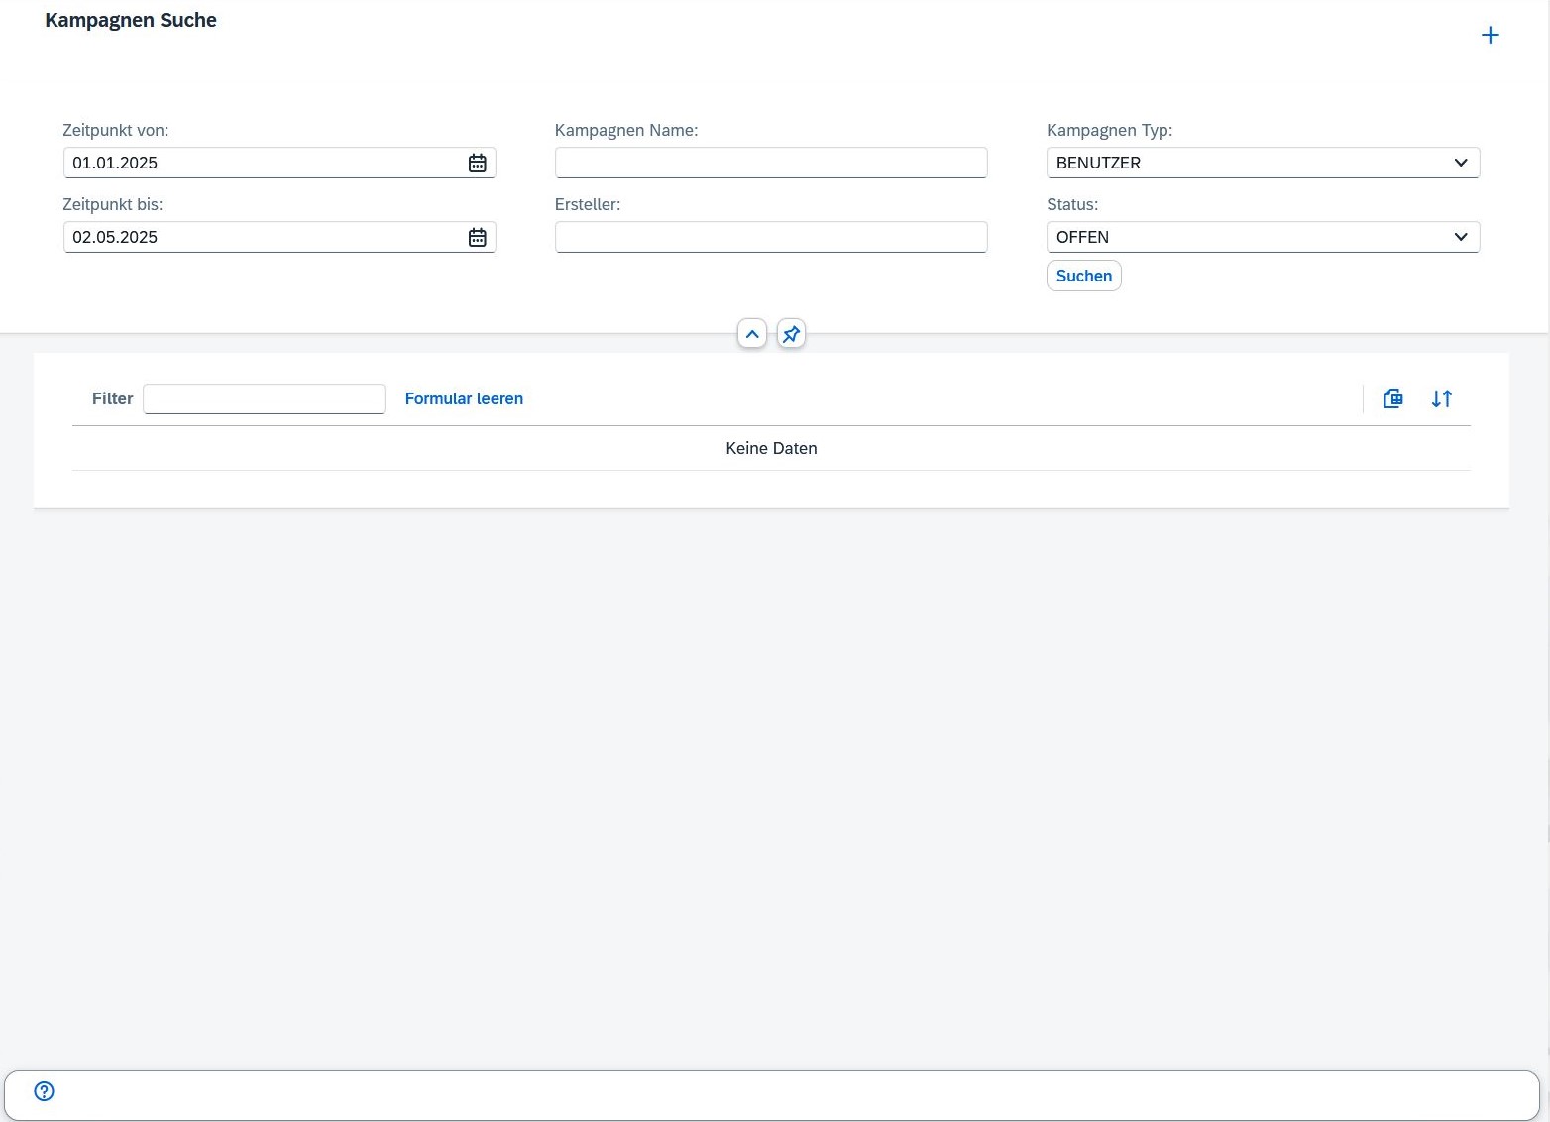Open sort options with the arrows icon
This screenshot has height=1122, width=1550.
point(1441,399)
